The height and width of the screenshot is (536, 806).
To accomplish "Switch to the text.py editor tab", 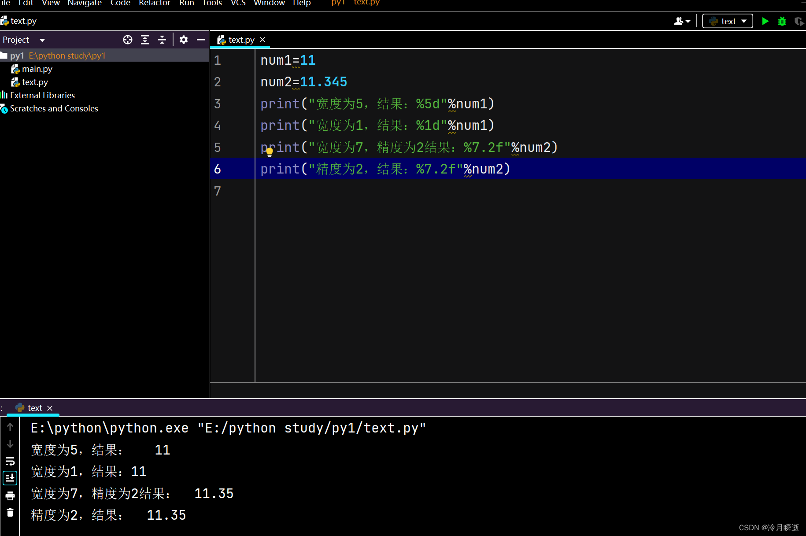I will click(x=240, y=40).
